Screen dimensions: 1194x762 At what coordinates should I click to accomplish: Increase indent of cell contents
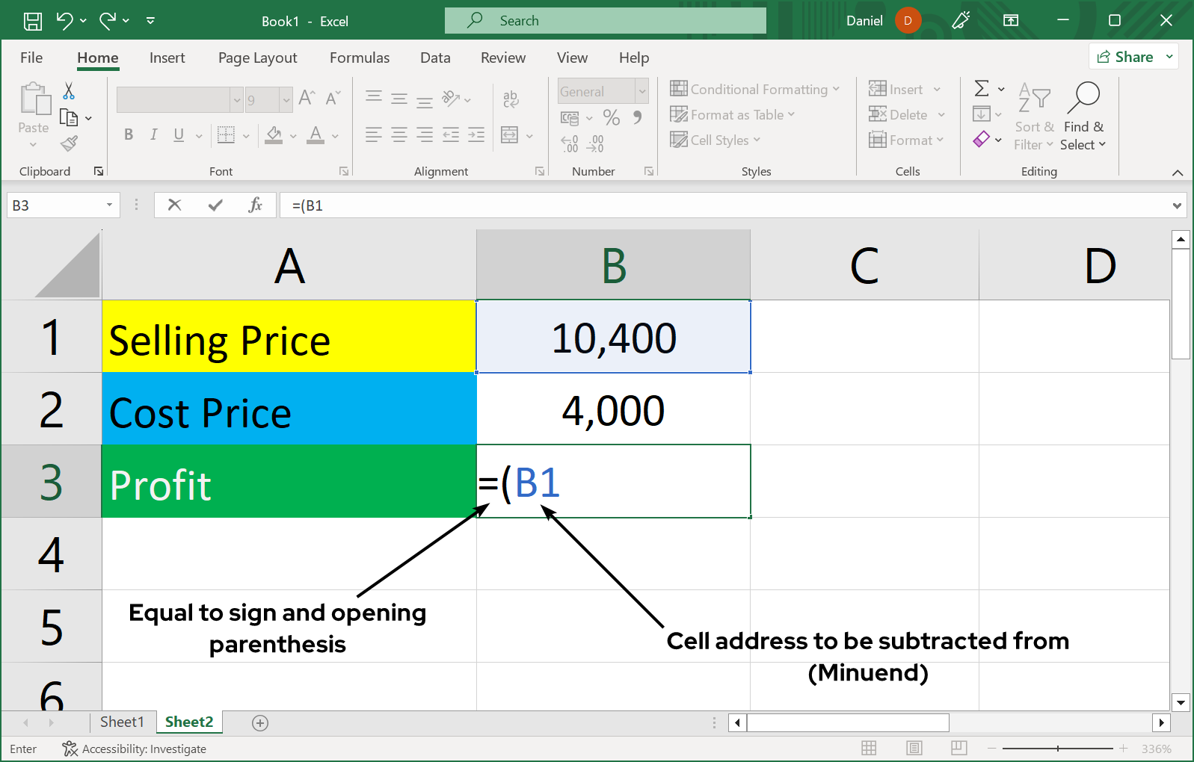pyautogui.click(x=476, y=134)
